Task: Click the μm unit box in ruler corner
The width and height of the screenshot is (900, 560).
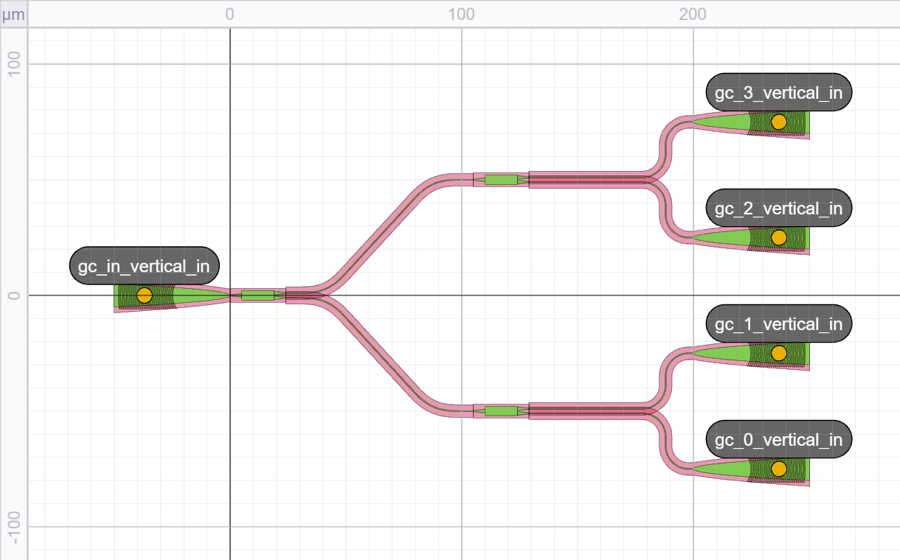Action: coord(13,14)
